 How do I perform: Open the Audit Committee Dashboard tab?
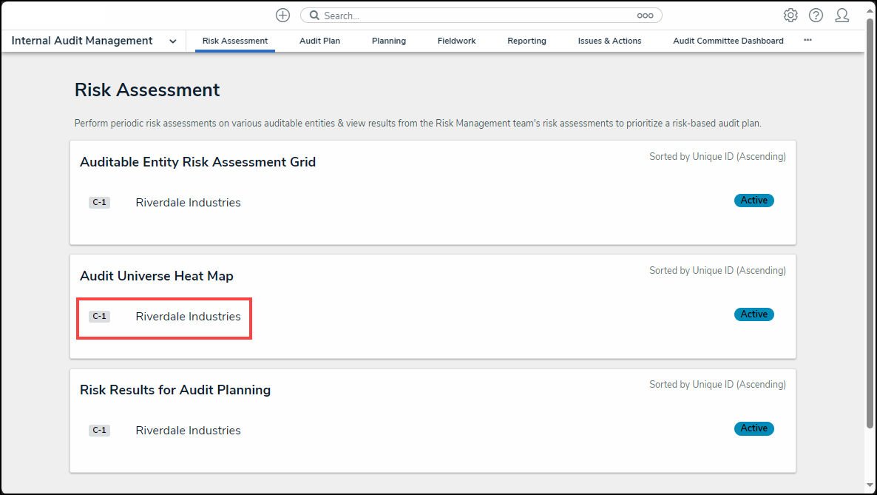[x=728, y=41]
